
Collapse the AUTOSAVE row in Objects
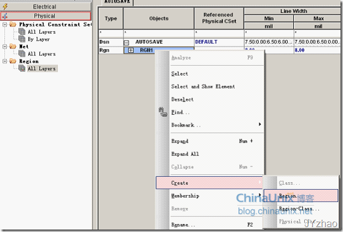point(127,42)
